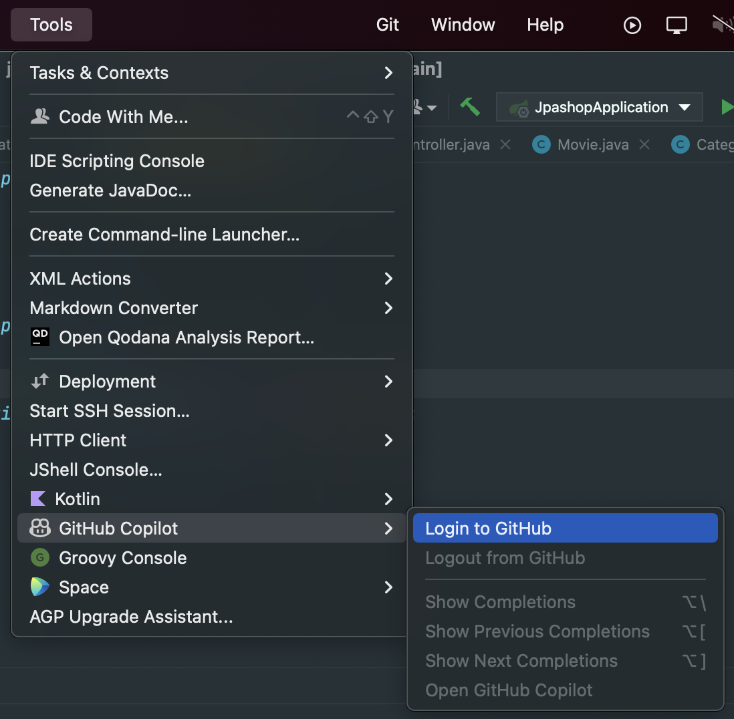The image size is (734, 719).
Task: Expand the Deployment submenu arrow
Action: coord(388,382)
